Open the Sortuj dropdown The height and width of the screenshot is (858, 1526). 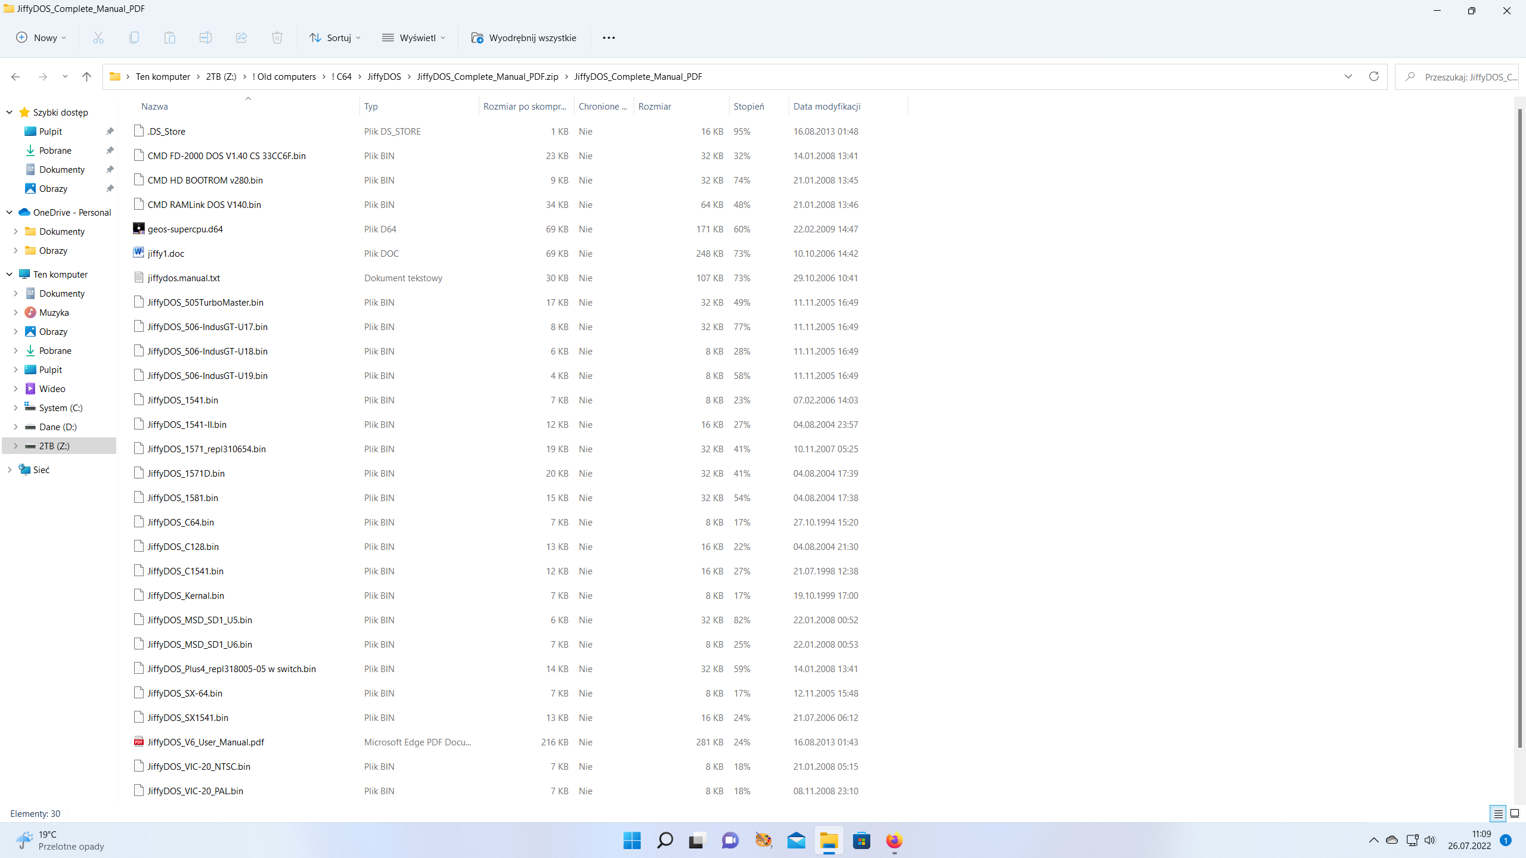tap(336, 38)
